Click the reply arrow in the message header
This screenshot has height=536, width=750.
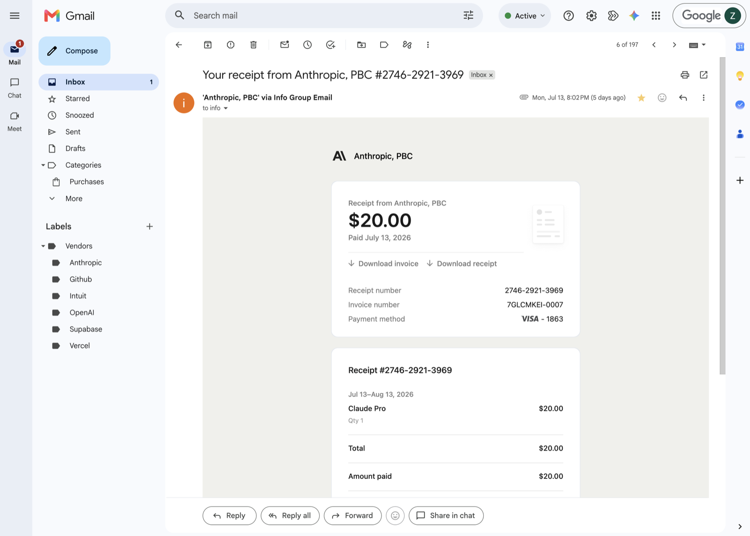683,98
